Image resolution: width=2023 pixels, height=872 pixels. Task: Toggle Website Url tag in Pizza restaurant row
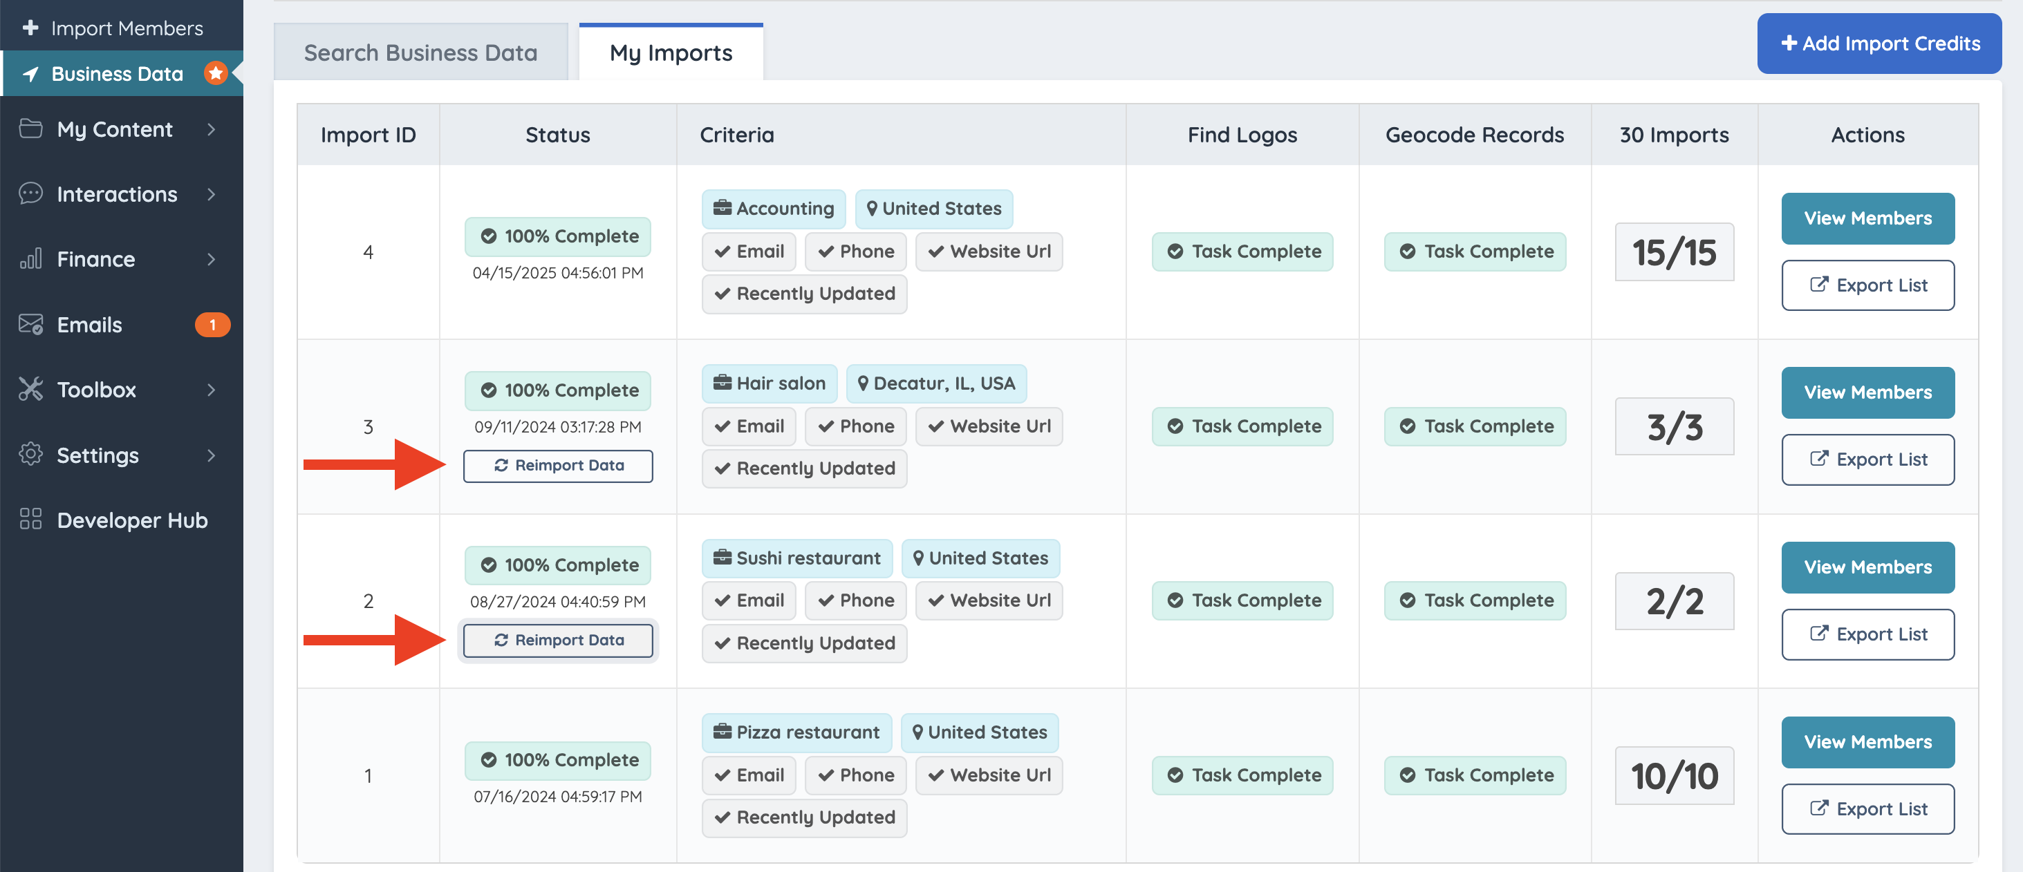989,775
